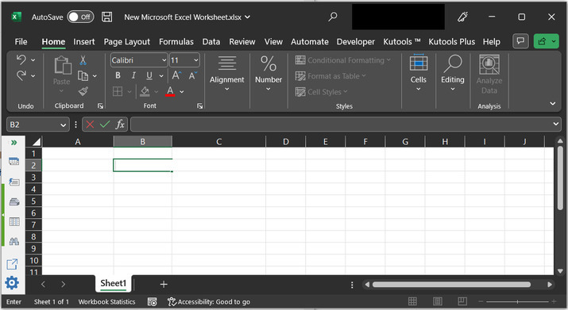This screenshot has width=568, height=310.
Task: Toggle Bold formatting
Action: [118, 75]
